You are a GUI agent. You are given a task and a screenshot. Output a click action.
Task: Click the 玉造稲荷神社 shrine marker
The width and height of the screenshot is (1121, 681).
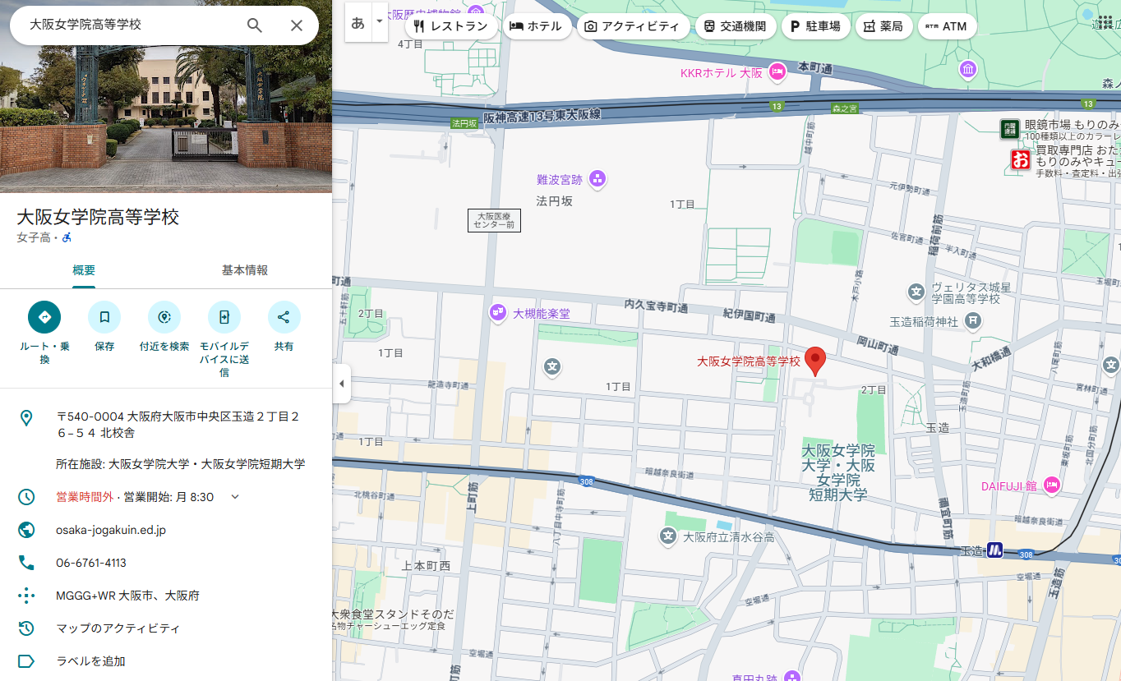973,321
